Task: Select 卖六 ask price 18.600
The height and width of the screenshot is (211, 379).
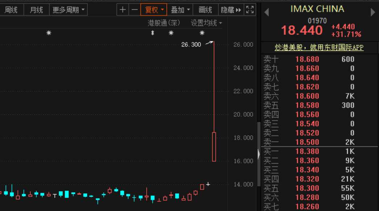Action: (x=307, y=96)
